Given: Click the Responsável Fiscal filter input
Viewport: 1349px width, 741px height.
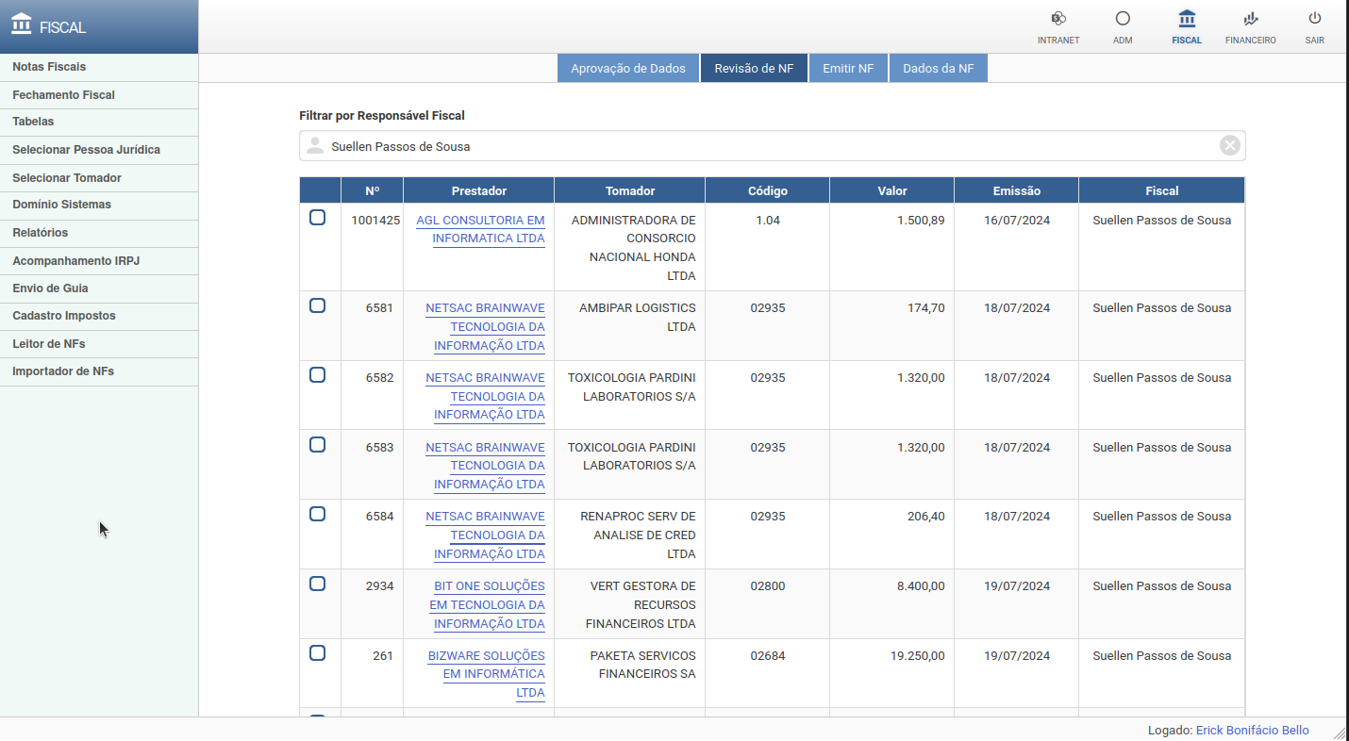Looking at the screenshot, I should pos(772,146).
